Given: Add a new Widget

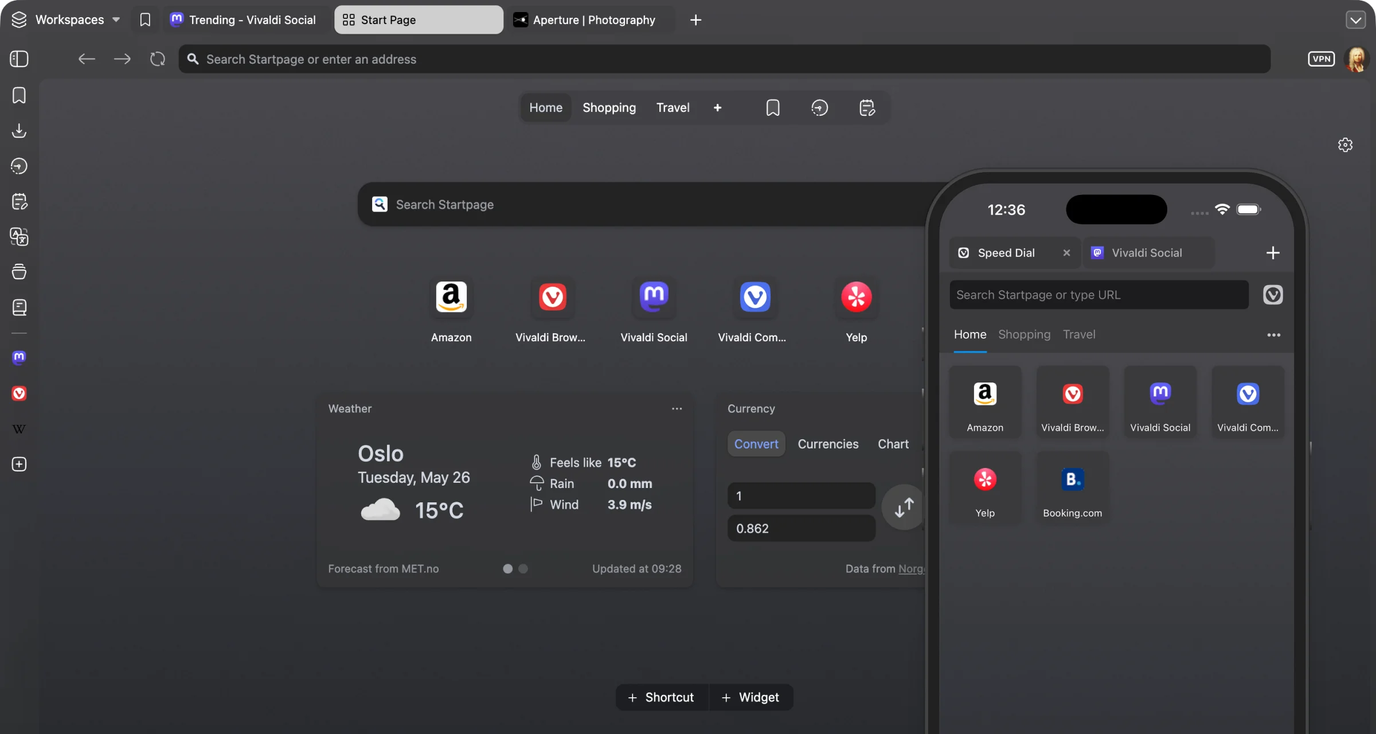Looking at the screenshot, I should coord(751,697).
